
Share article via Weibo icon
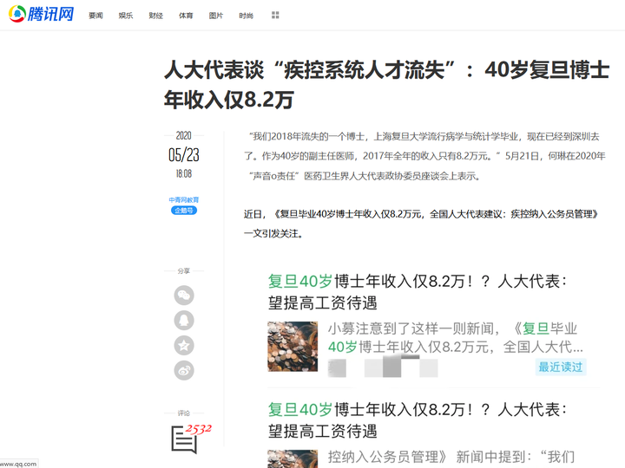tap(184, 371)
